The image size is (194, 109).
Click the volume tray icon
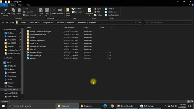(x=176, y=106)
